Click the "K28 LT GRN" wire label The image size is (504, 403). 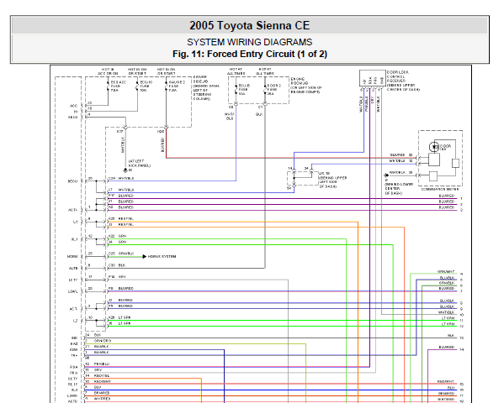tap(119, 317)
